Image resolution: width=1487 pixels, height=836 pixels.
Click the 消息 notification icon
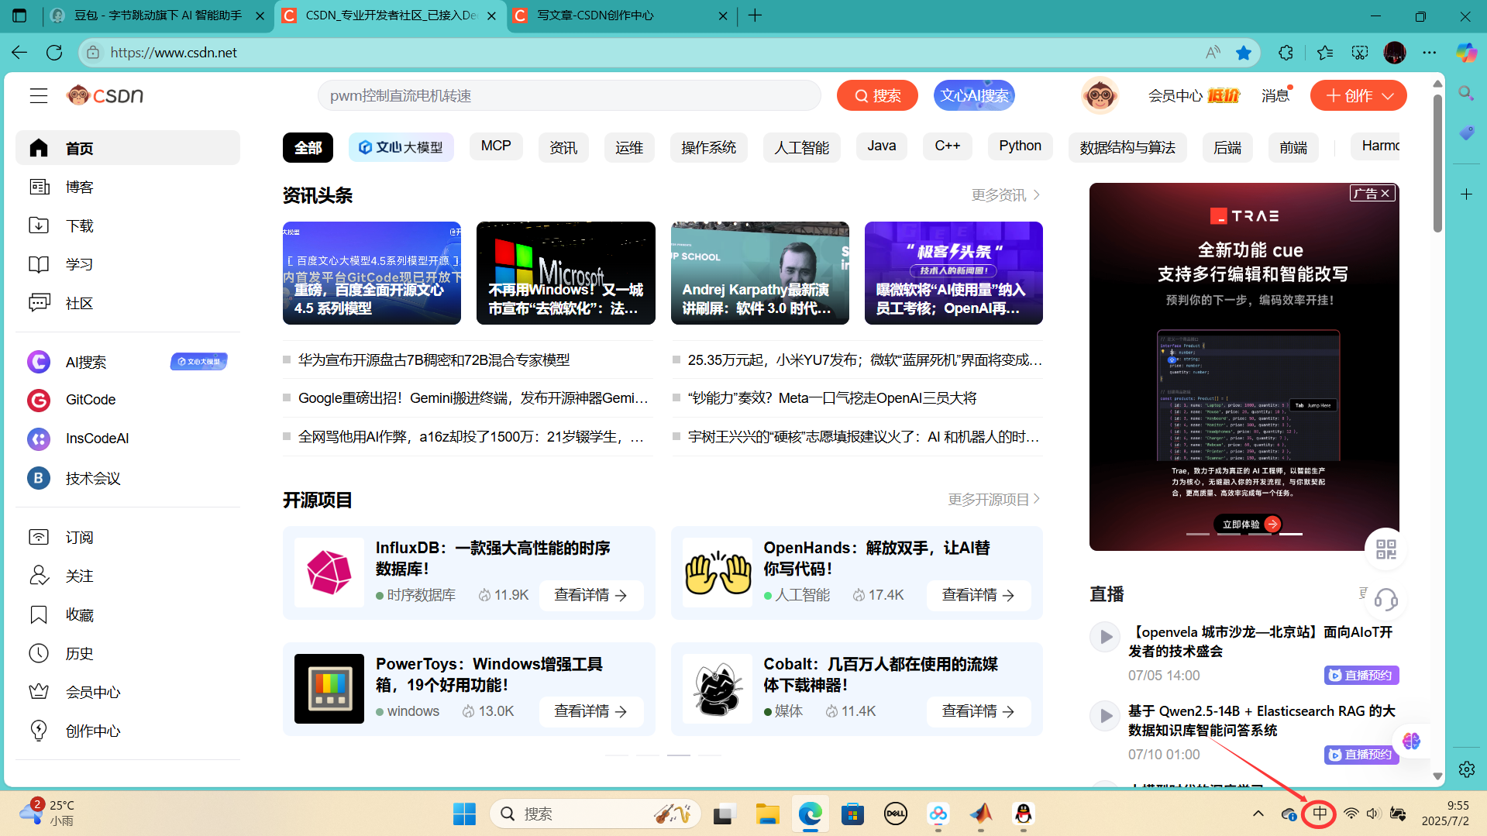pos(1275,95)
